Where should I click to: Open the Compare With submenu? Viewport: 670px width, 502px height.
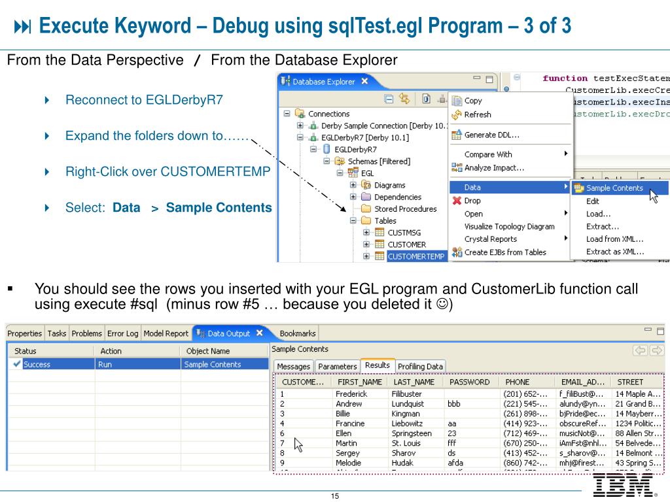tap(510, 154)
